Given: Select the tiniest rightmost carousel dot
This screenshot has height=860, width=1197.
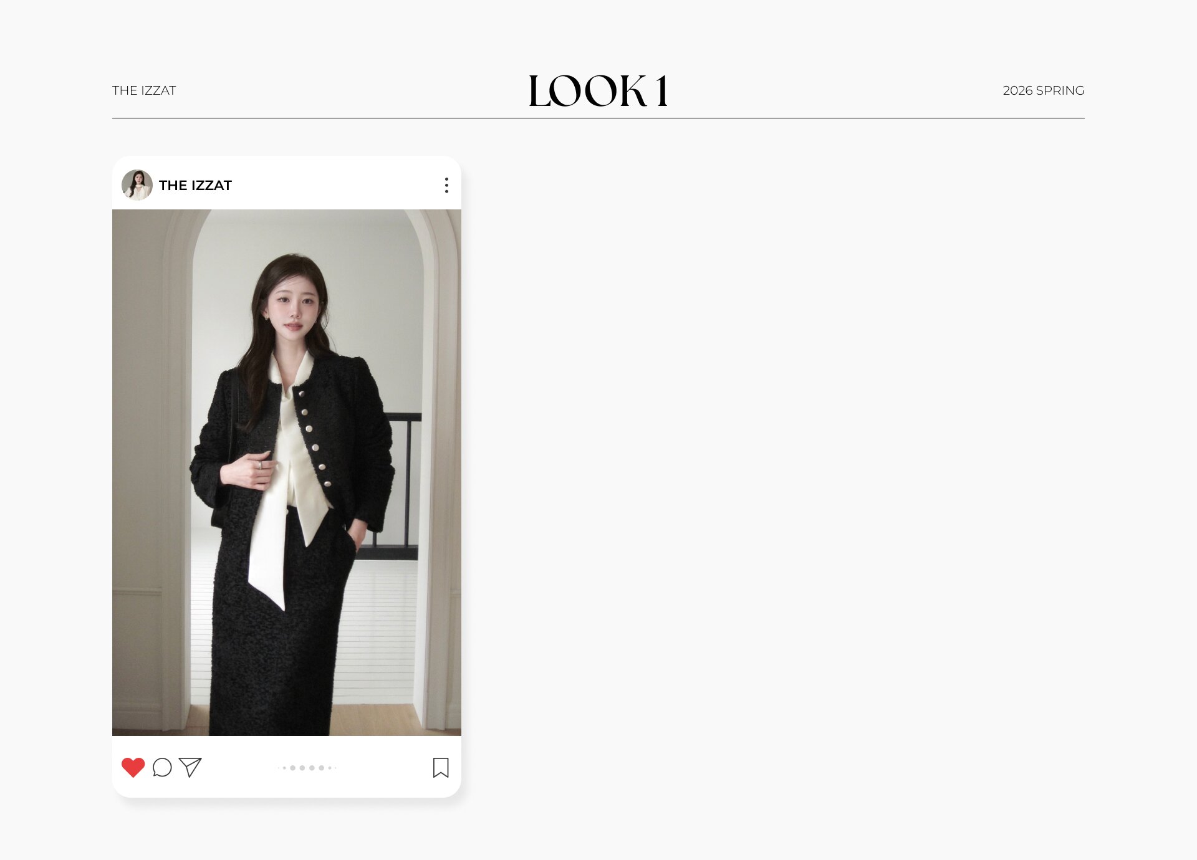Looking at the screenshot, I should click(335, 768).
